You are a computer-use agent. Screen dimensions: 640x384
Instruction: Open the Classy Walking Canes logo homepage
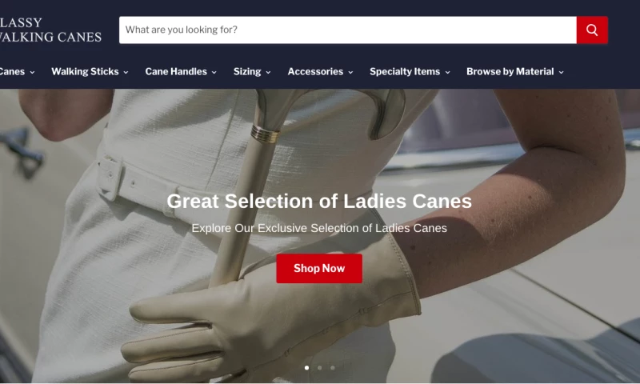pos(50,30)
